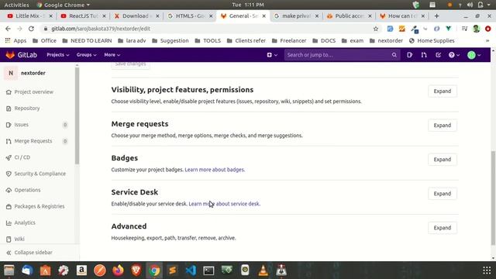
Task: Open the system volume icon
Action: (470, 5)
